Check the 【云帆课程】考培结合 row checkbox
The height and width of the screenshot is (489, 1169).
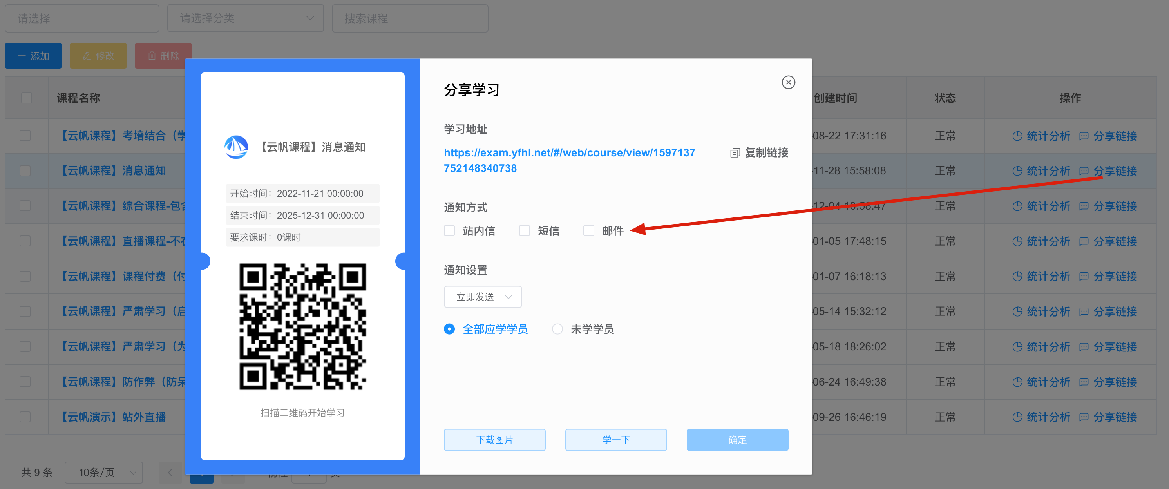(25, 136)
